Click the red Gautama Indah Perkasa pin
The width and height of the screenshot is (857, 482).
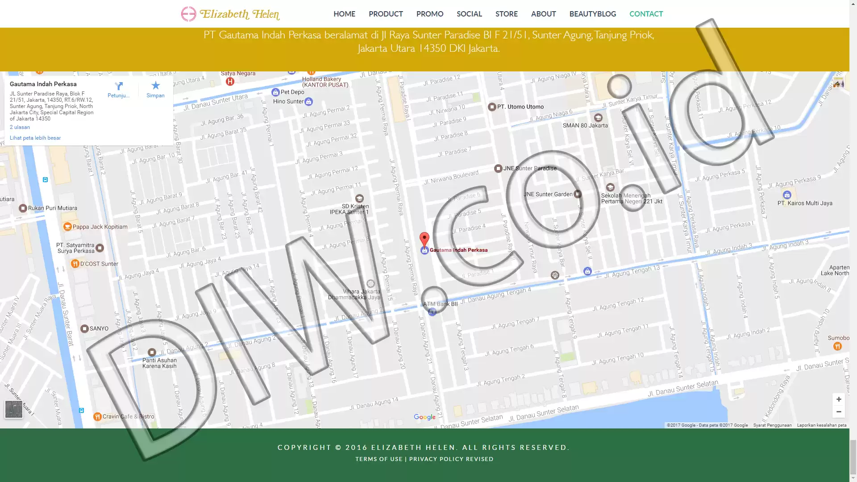click(x=424, y=240)
